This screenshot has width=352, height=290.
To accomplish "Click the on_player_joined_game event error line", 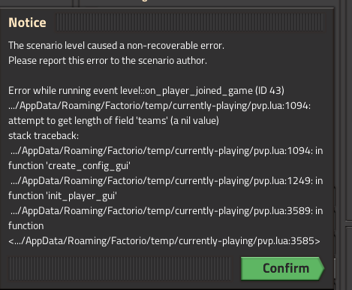I will click(146, 91).
